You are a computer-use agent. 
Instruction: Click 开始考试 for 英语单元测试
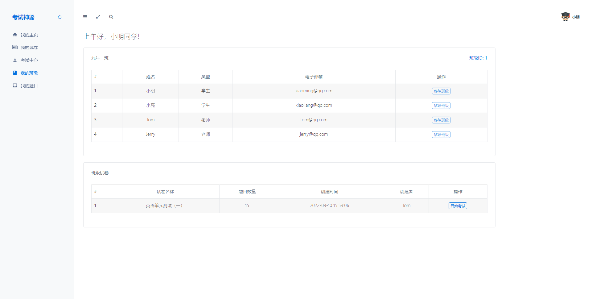tap(458, 206)
